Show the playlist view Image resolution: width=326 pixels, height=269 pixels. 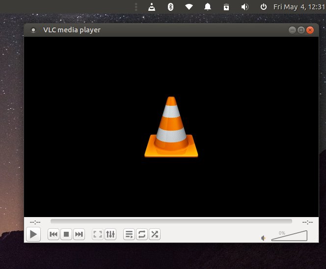(x=129, y=234)
